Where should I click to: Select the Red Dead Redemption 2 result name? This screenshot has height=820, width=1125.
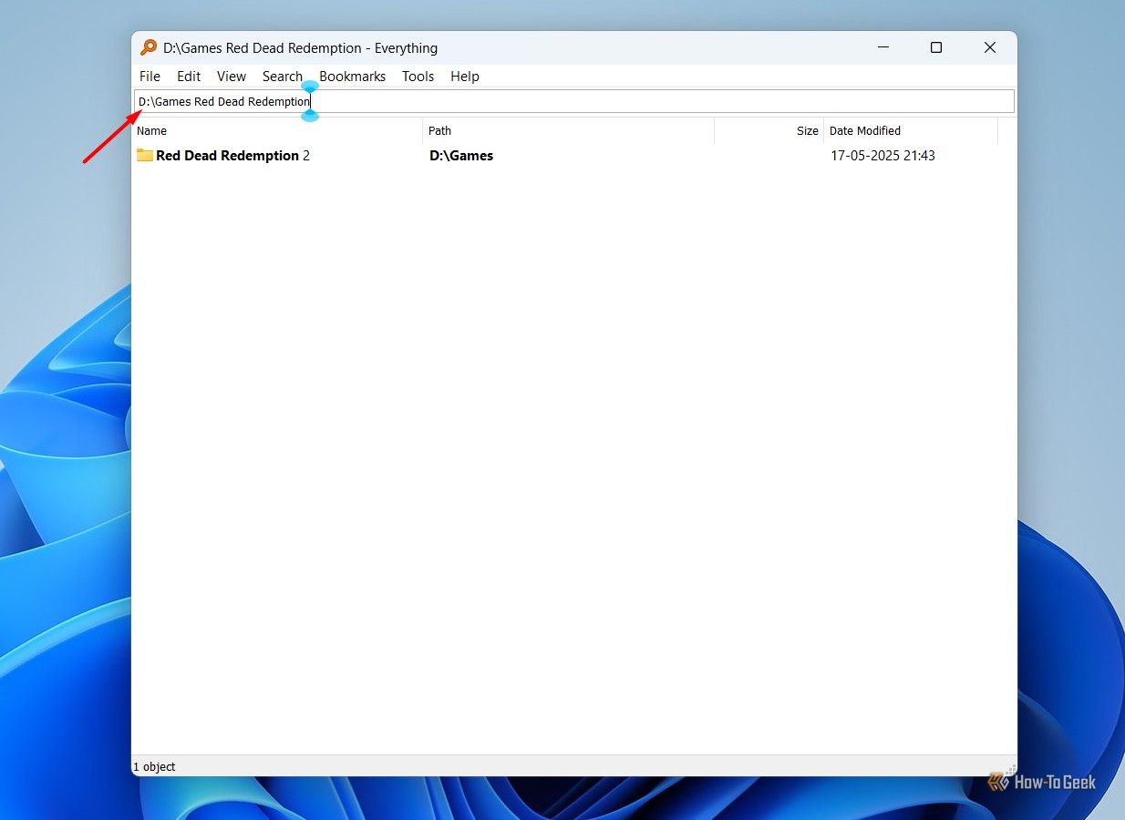click(232, 156)
